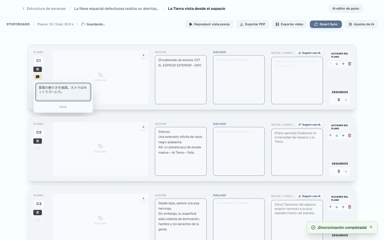The image size is (384, 240).
Task: Click Sugerir con IA for plano C2
Action: (309, 125)
